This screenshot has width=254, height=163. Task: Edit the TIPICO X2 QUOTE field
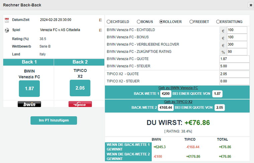click(x=234, y=74)
